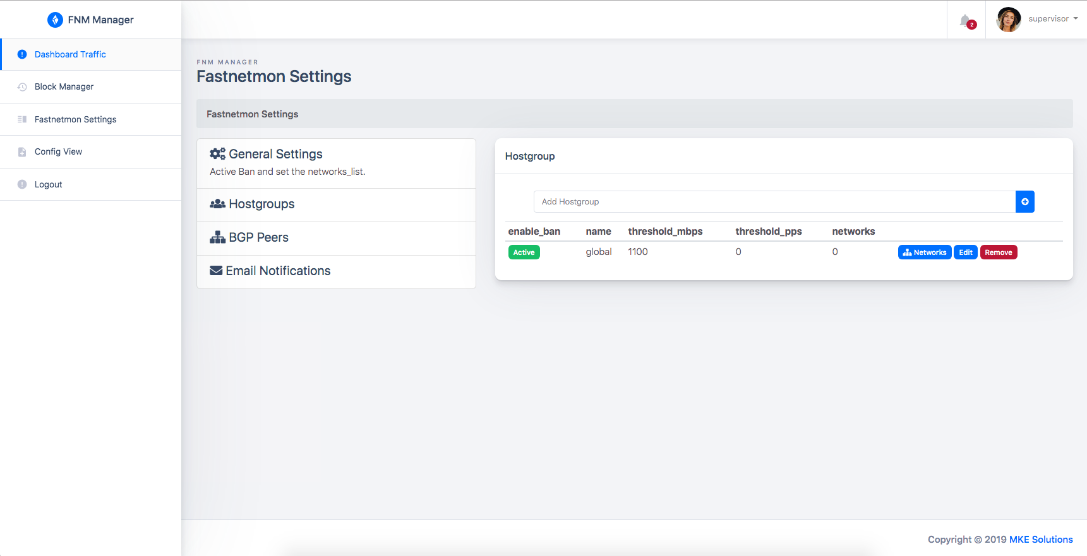Select Logout in the sidebar
Image resolution: width=1087 pixels, height=556 pixels.
91,184
